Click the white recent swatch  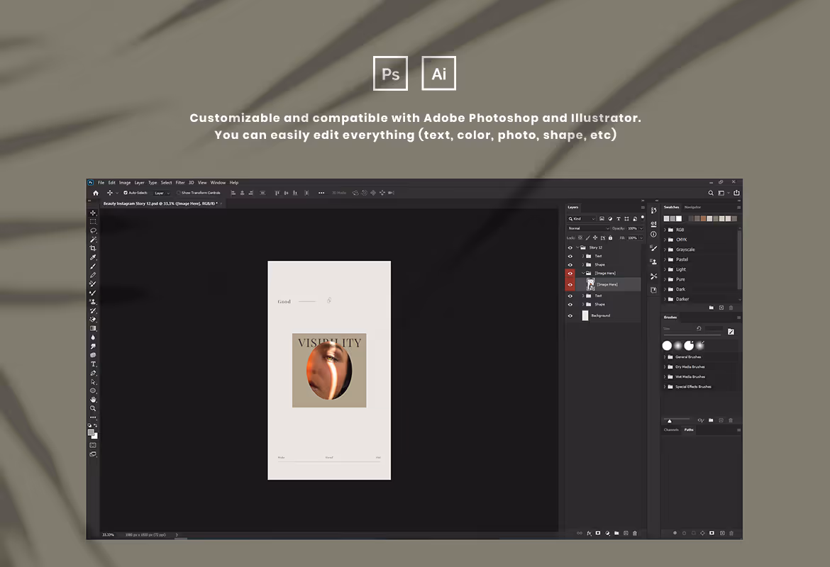coord(679,218)
